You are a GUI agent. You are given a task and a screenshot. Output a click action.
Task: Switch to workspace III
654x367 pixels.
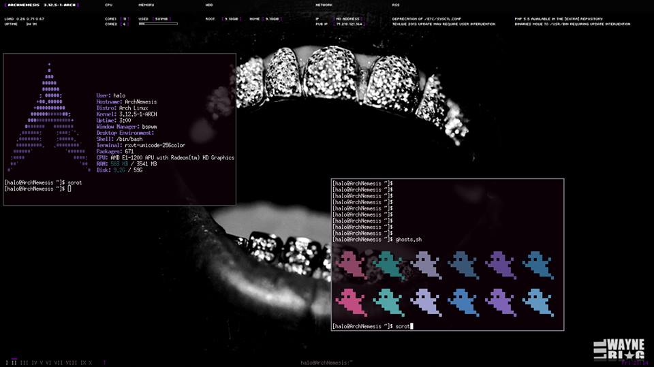[x=25, y=363]
